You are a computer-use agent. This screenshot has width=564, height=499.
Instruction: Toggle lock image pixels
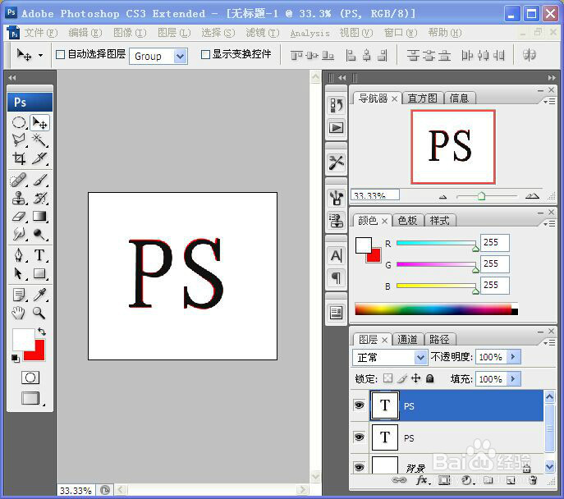click(402, 378)
